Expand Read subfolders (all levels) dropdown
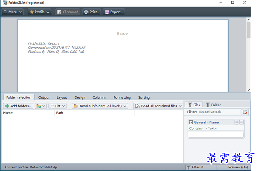 tap(100, 106)
